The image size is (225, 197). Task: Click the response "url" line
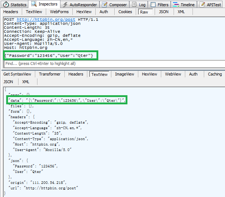(43, 188)
